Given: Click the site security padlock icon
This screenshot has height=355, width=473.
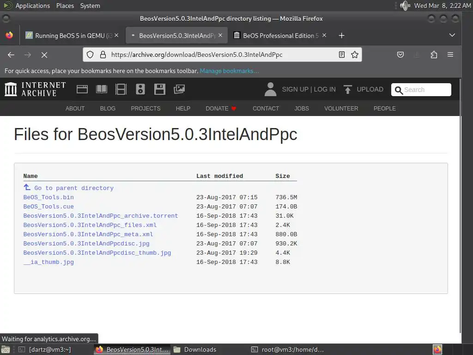Looking at the screenshot, I should (x=103, y=55).
